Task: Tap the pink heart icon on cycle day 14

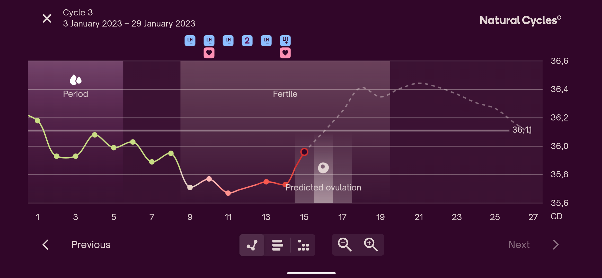Action: (x=285, y=53)
